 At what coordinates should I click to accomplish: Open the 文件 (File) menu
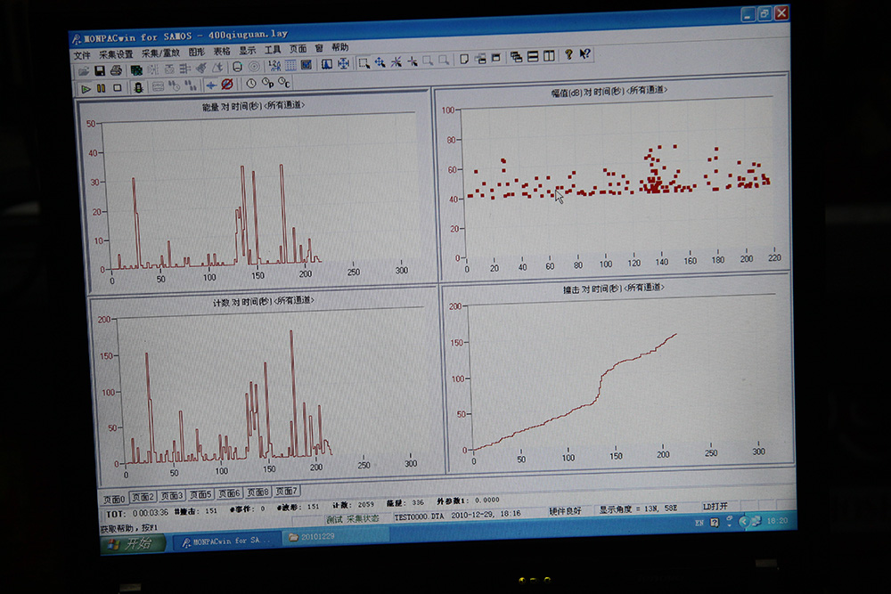82,54
